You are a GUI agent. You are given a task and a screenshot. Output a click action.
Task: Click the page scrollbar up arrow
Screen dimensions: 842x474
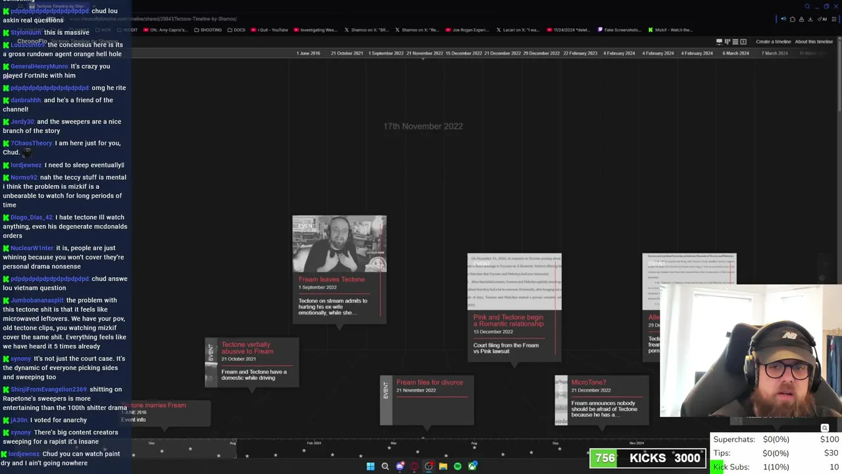[839, 39]
